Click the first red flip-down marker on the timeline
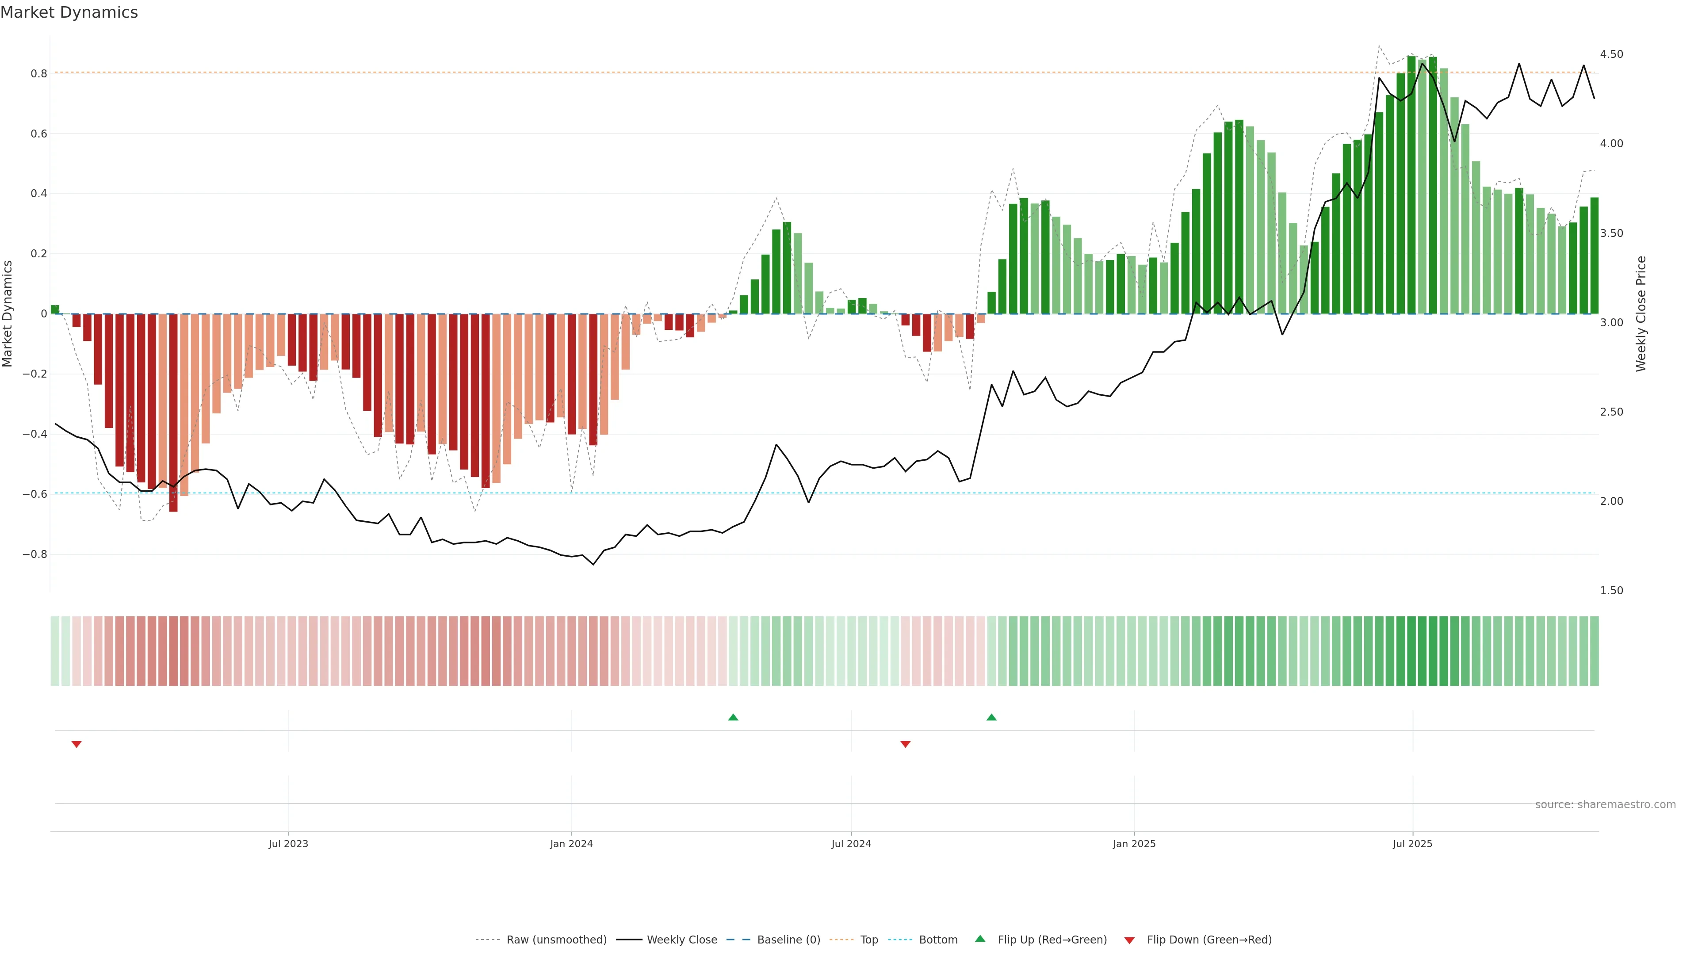Screen dimensions: 1698x955 (x=76, y=744)
